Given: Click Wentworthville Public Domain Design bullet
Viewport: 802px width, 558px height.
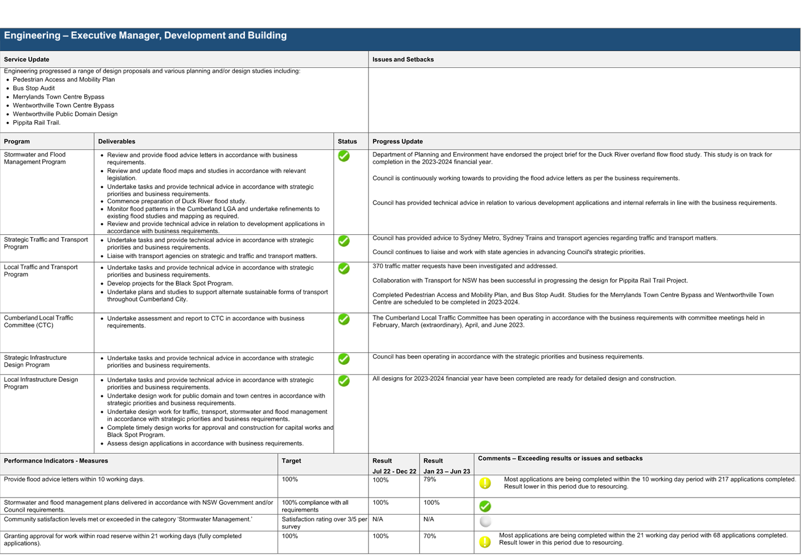Looking at the screenshot, I should pyautogui.click(x=65, y=114).
